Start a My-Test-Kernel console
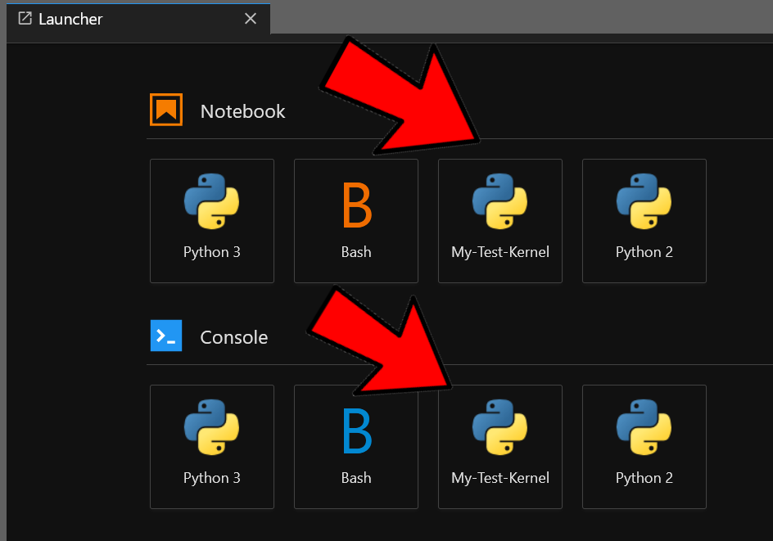 (x=500, y=447)
